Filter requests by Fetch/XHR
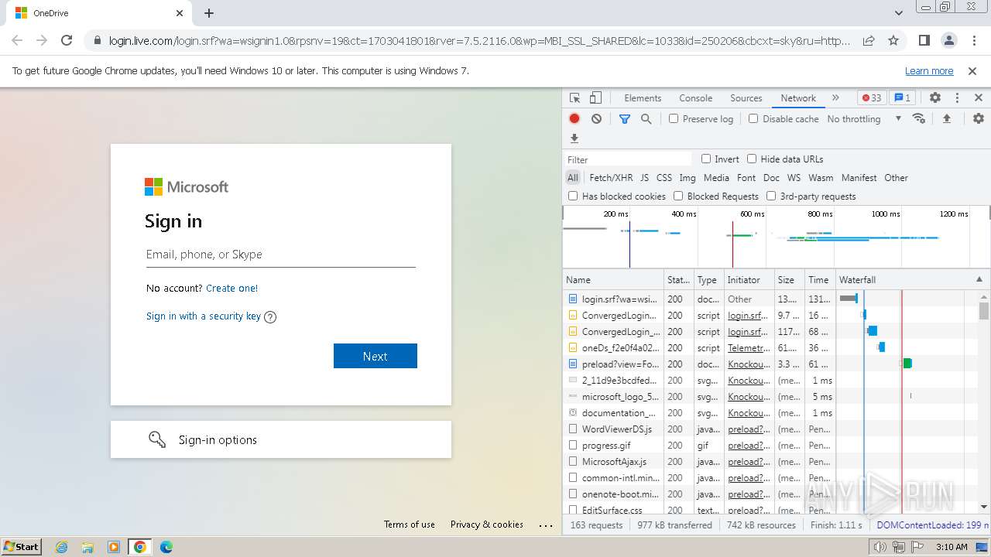The height and width of the screenshot is (557, 991). (611, 178)
